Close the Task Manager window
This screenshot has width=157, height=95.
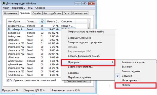92,3
